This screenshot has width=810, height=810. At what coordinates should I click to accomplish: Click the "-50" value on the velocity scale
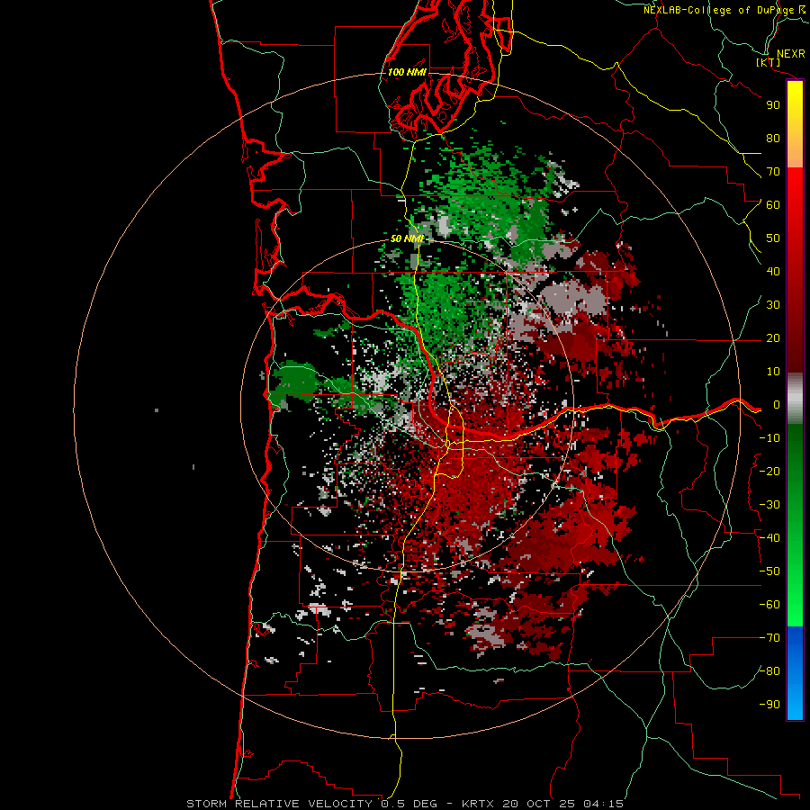[769, 571]
